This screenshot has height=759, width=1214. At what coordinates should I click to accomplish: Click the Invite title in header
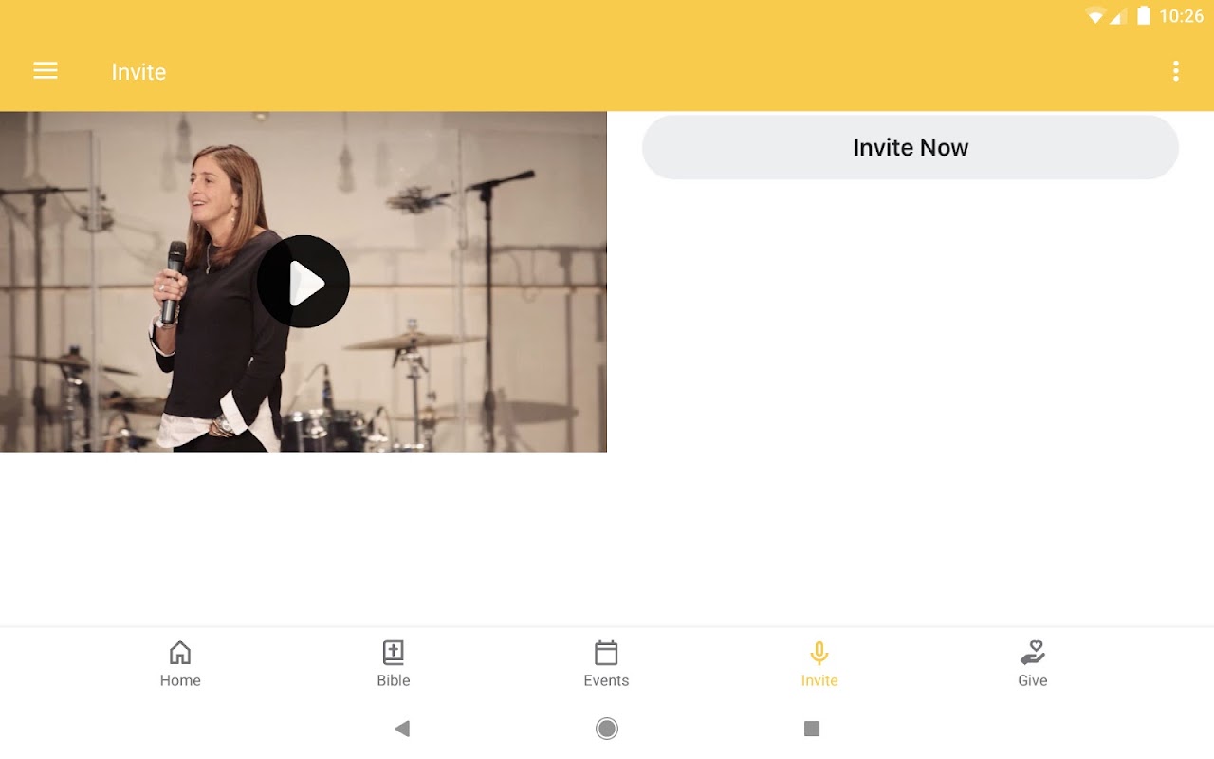[x=138, y=72]
